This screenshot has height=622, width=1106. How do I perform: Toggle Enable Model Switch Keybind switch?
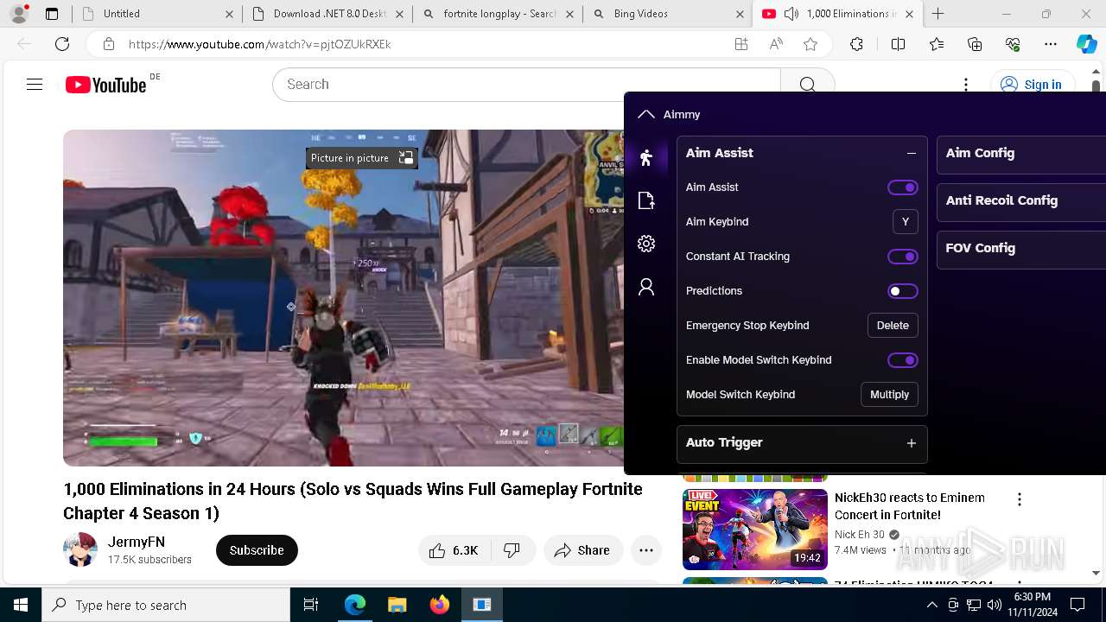903,360
